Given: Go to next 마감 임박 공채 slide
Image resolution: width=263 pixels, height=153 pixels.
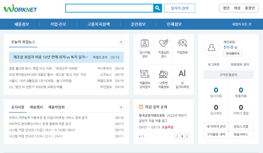Looking at the screenshot, I should (x=187, y=136).
